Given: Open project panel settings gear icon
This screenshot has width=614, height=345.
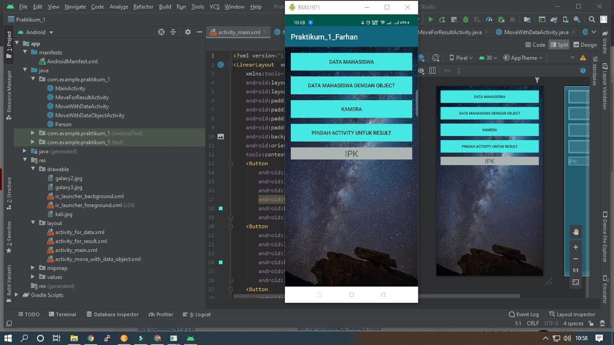Looking at the screenshot, I should pos(188,32).
